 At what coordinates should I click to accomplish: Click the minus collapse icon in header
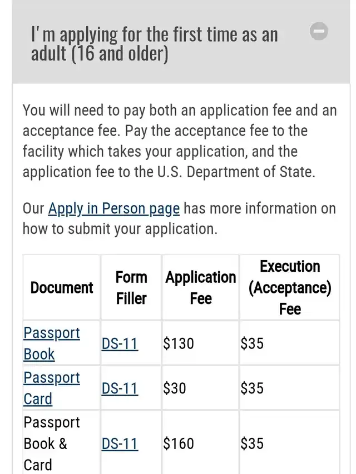(x=319, y=32)
